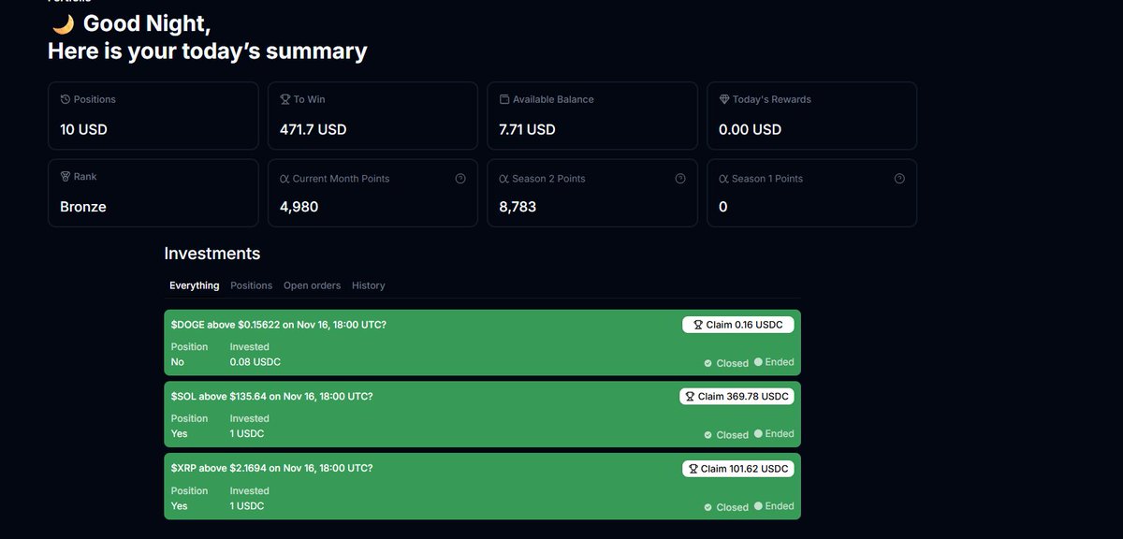Click the No position value on DOGE row
The width and height of the screenshot is (1123, 539).
pos(179,362)
